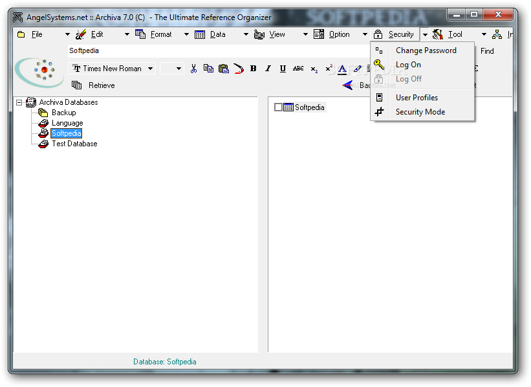Expand the File dropdown arrow
Screen dimensions: 531x387
pyautogui.click(x=67, y=34)
